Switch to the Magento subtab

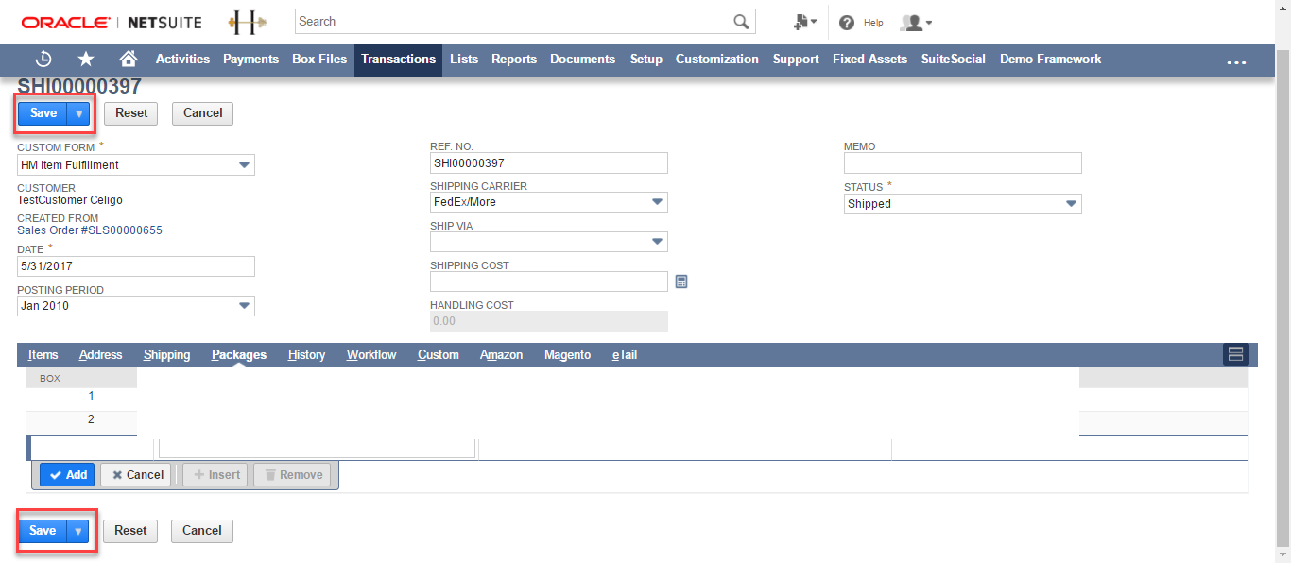[568, 355]
